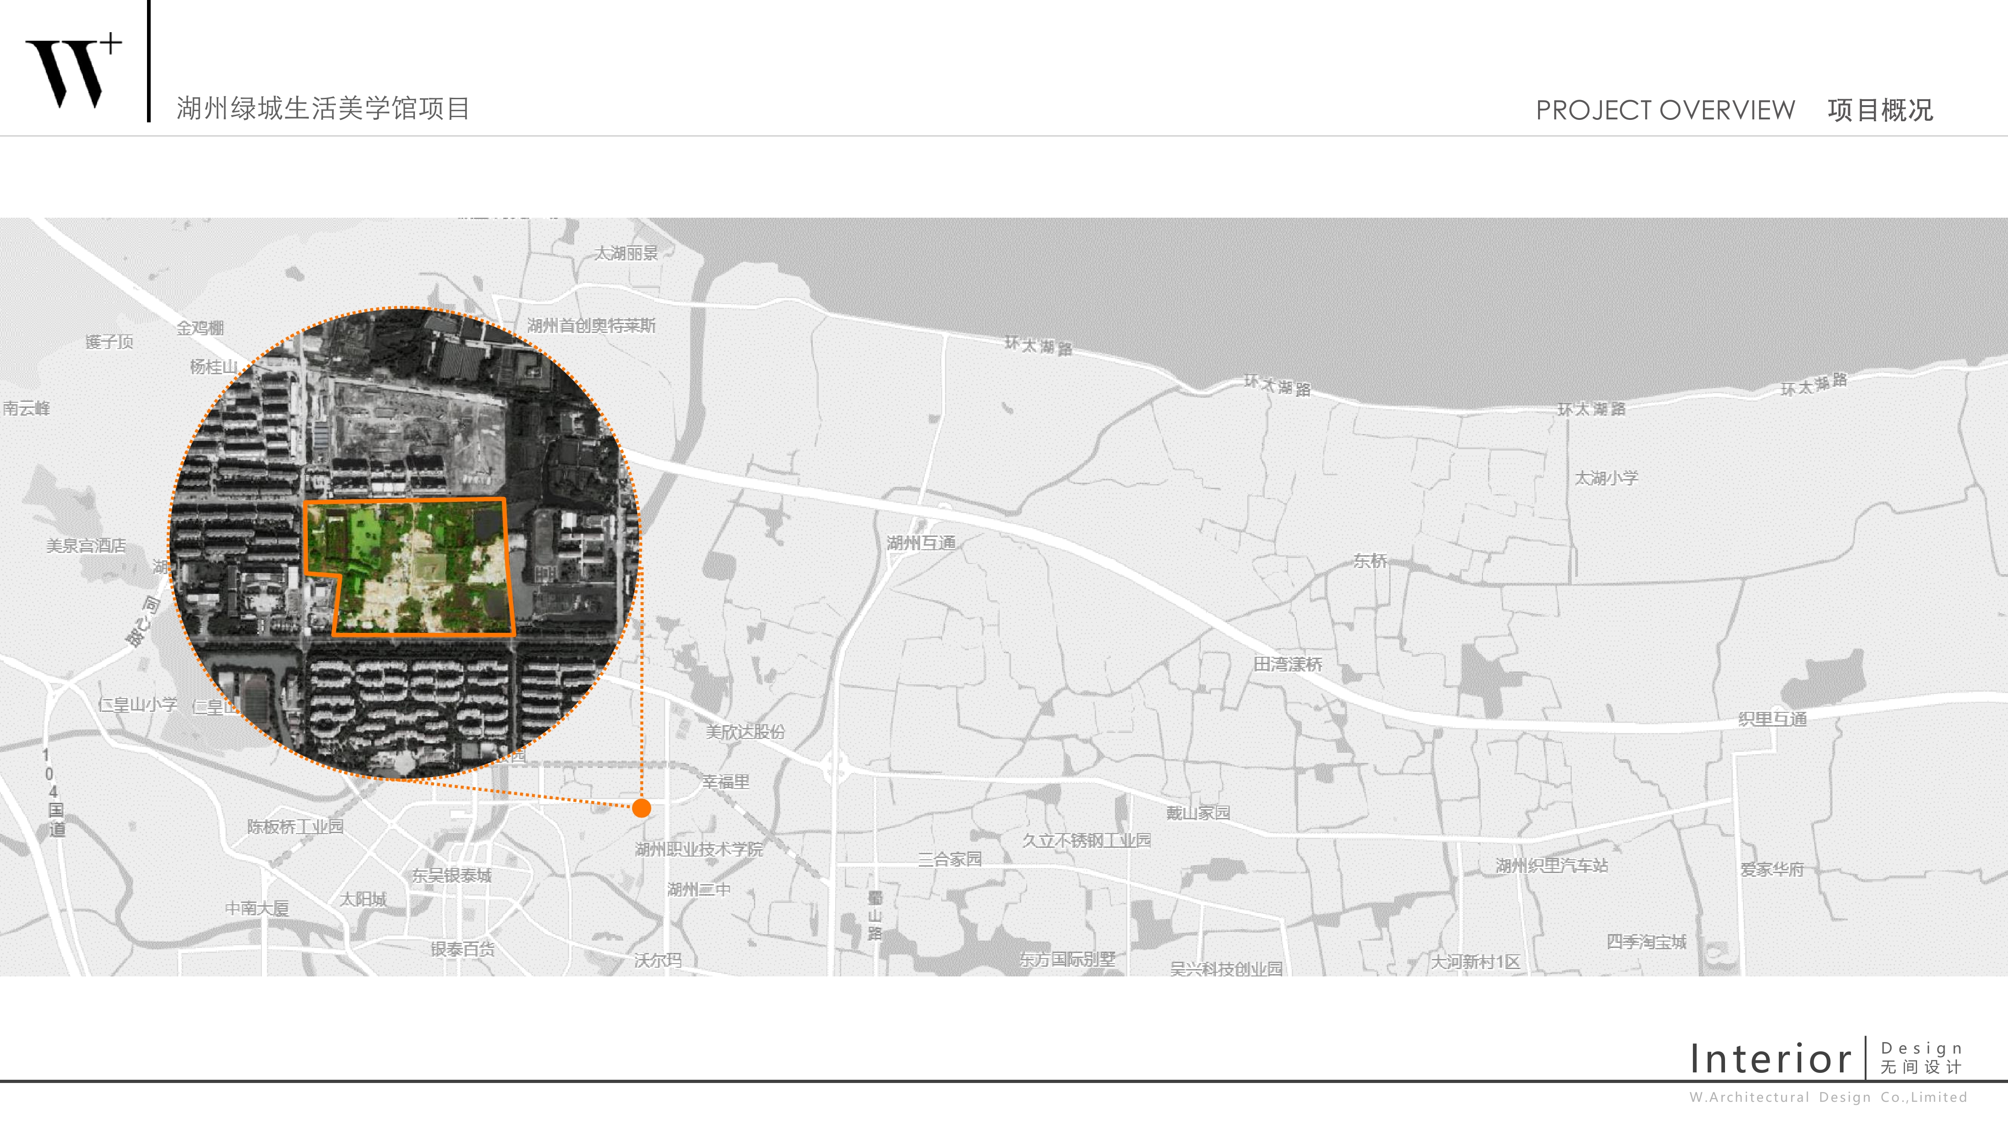Click the '湖州职业技术学院' map label

699,849
